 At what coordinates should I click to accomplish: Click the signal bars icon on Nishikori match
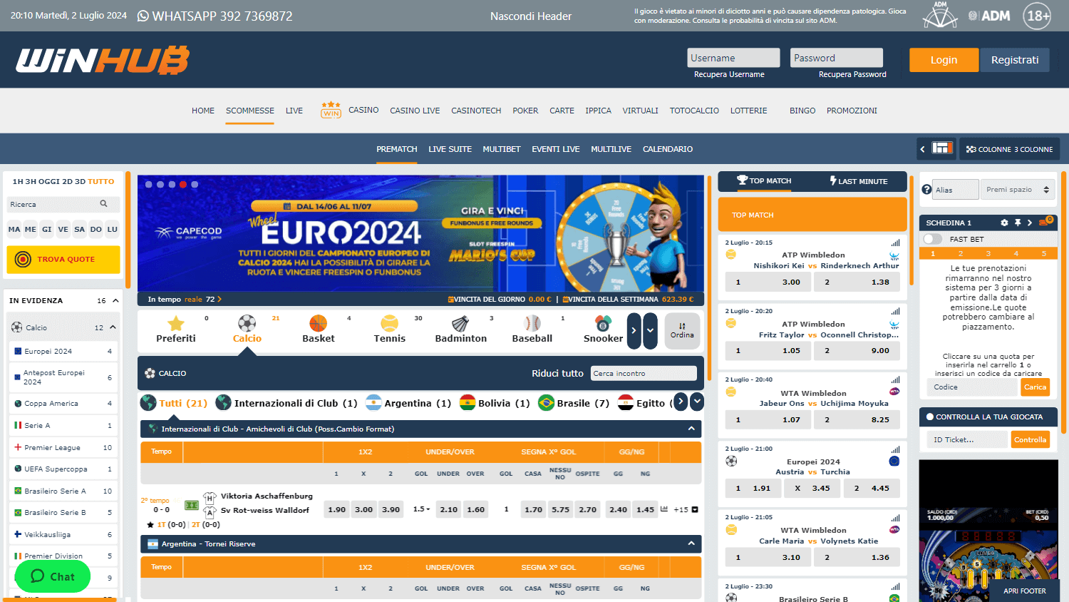pyautogui.click(x=895, y=243)
